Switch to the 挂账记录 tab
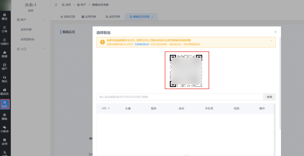This screenshot has height=156, width=304. tap(68, 17)
